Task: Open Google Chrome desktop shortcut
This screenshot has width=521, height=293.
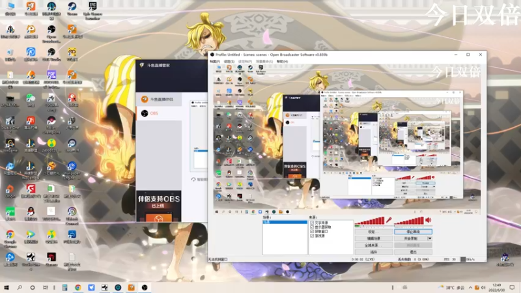Action: (10, 238)
